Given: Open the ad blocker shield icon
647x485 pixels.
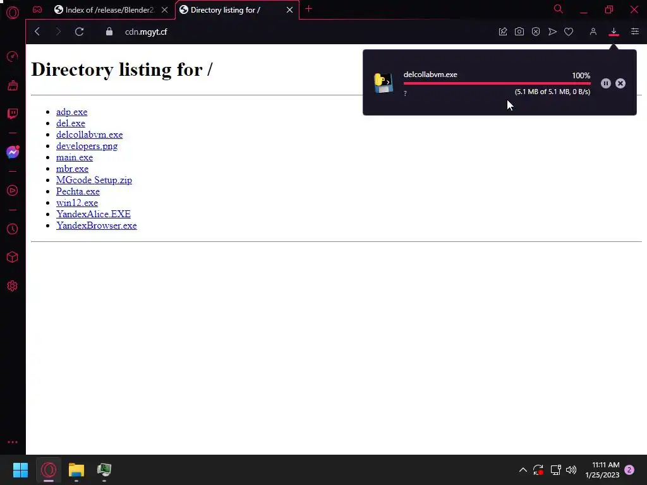Looking at the screenshot, I should click(536, 32).
